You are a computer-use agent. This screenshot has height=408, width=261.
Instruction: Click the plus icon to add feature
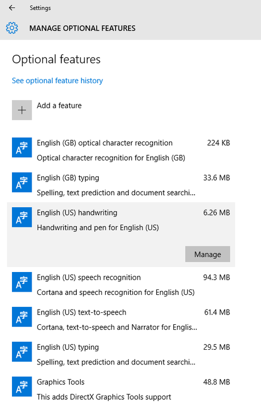coord(22,110)
